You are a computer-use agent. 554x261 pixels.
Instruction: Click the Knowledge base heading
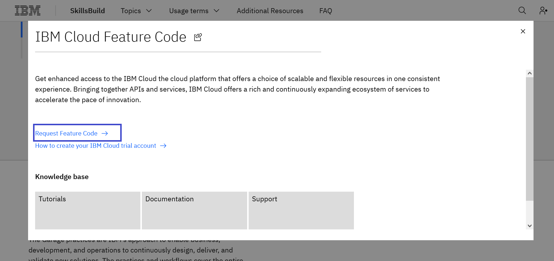[62, 177]
